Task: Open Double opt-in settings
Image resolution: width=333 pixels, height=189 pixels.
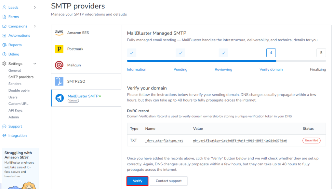Action: click(19, 90)
